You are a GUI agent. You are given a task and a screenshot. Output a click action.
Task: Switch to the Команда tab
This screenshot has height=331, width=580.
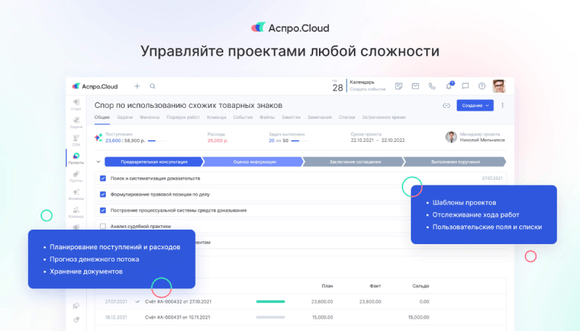tap(216, 117)
